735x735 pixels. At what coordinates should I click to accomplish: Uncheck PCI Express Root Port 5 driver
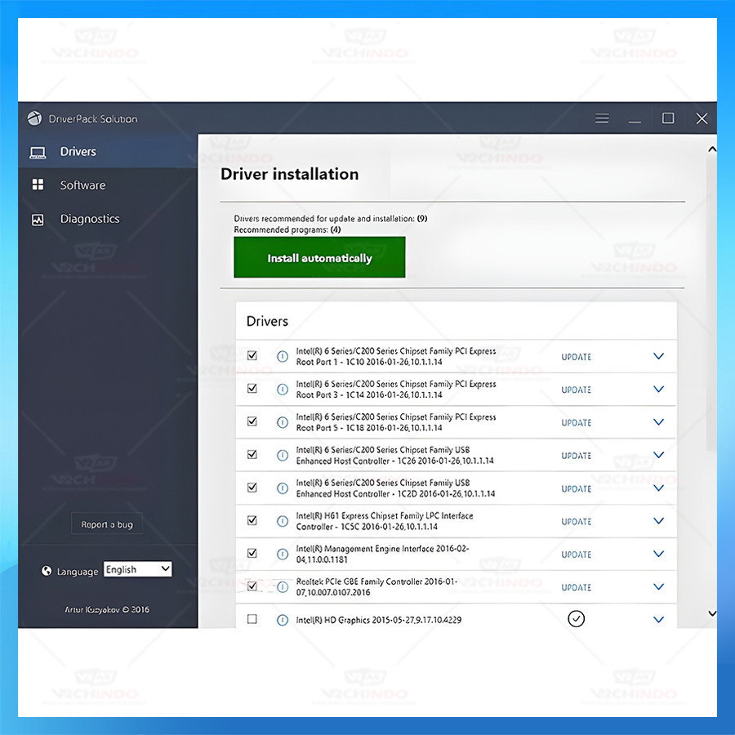[252, 421]
